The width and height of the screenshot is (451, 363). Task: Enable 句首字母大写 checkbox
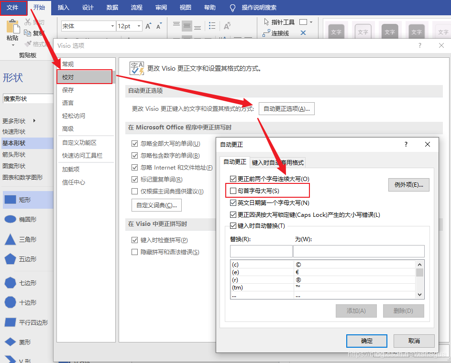click(233, 191)
